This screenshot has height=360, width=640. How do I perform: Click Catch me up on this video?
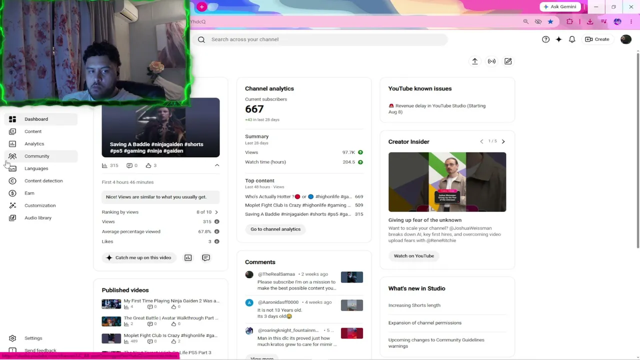coord(138,257)
